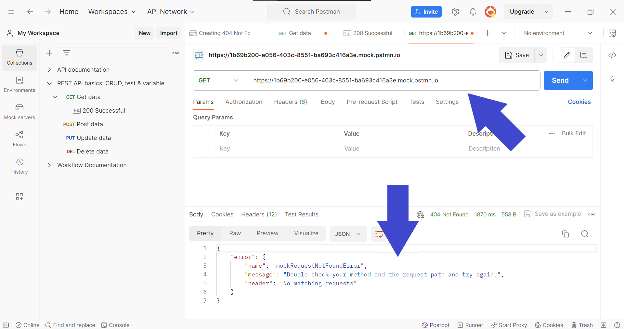Open the GET method dropdown

219,80
